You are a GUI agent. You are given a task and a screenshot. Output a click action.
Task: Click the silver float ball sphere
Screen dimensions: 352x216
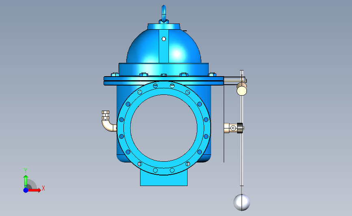coord(242,202)
